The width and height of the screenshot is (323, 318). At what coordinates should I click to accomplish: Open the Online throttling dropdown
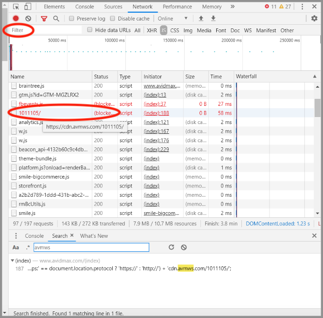(x=172, y=19)
